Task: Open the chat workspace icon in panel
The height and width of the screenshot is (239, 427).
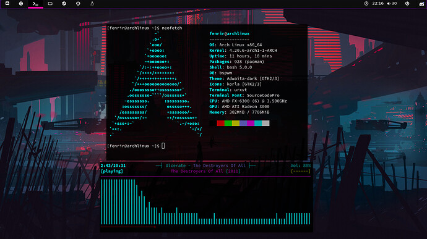Action: [7, 4]
